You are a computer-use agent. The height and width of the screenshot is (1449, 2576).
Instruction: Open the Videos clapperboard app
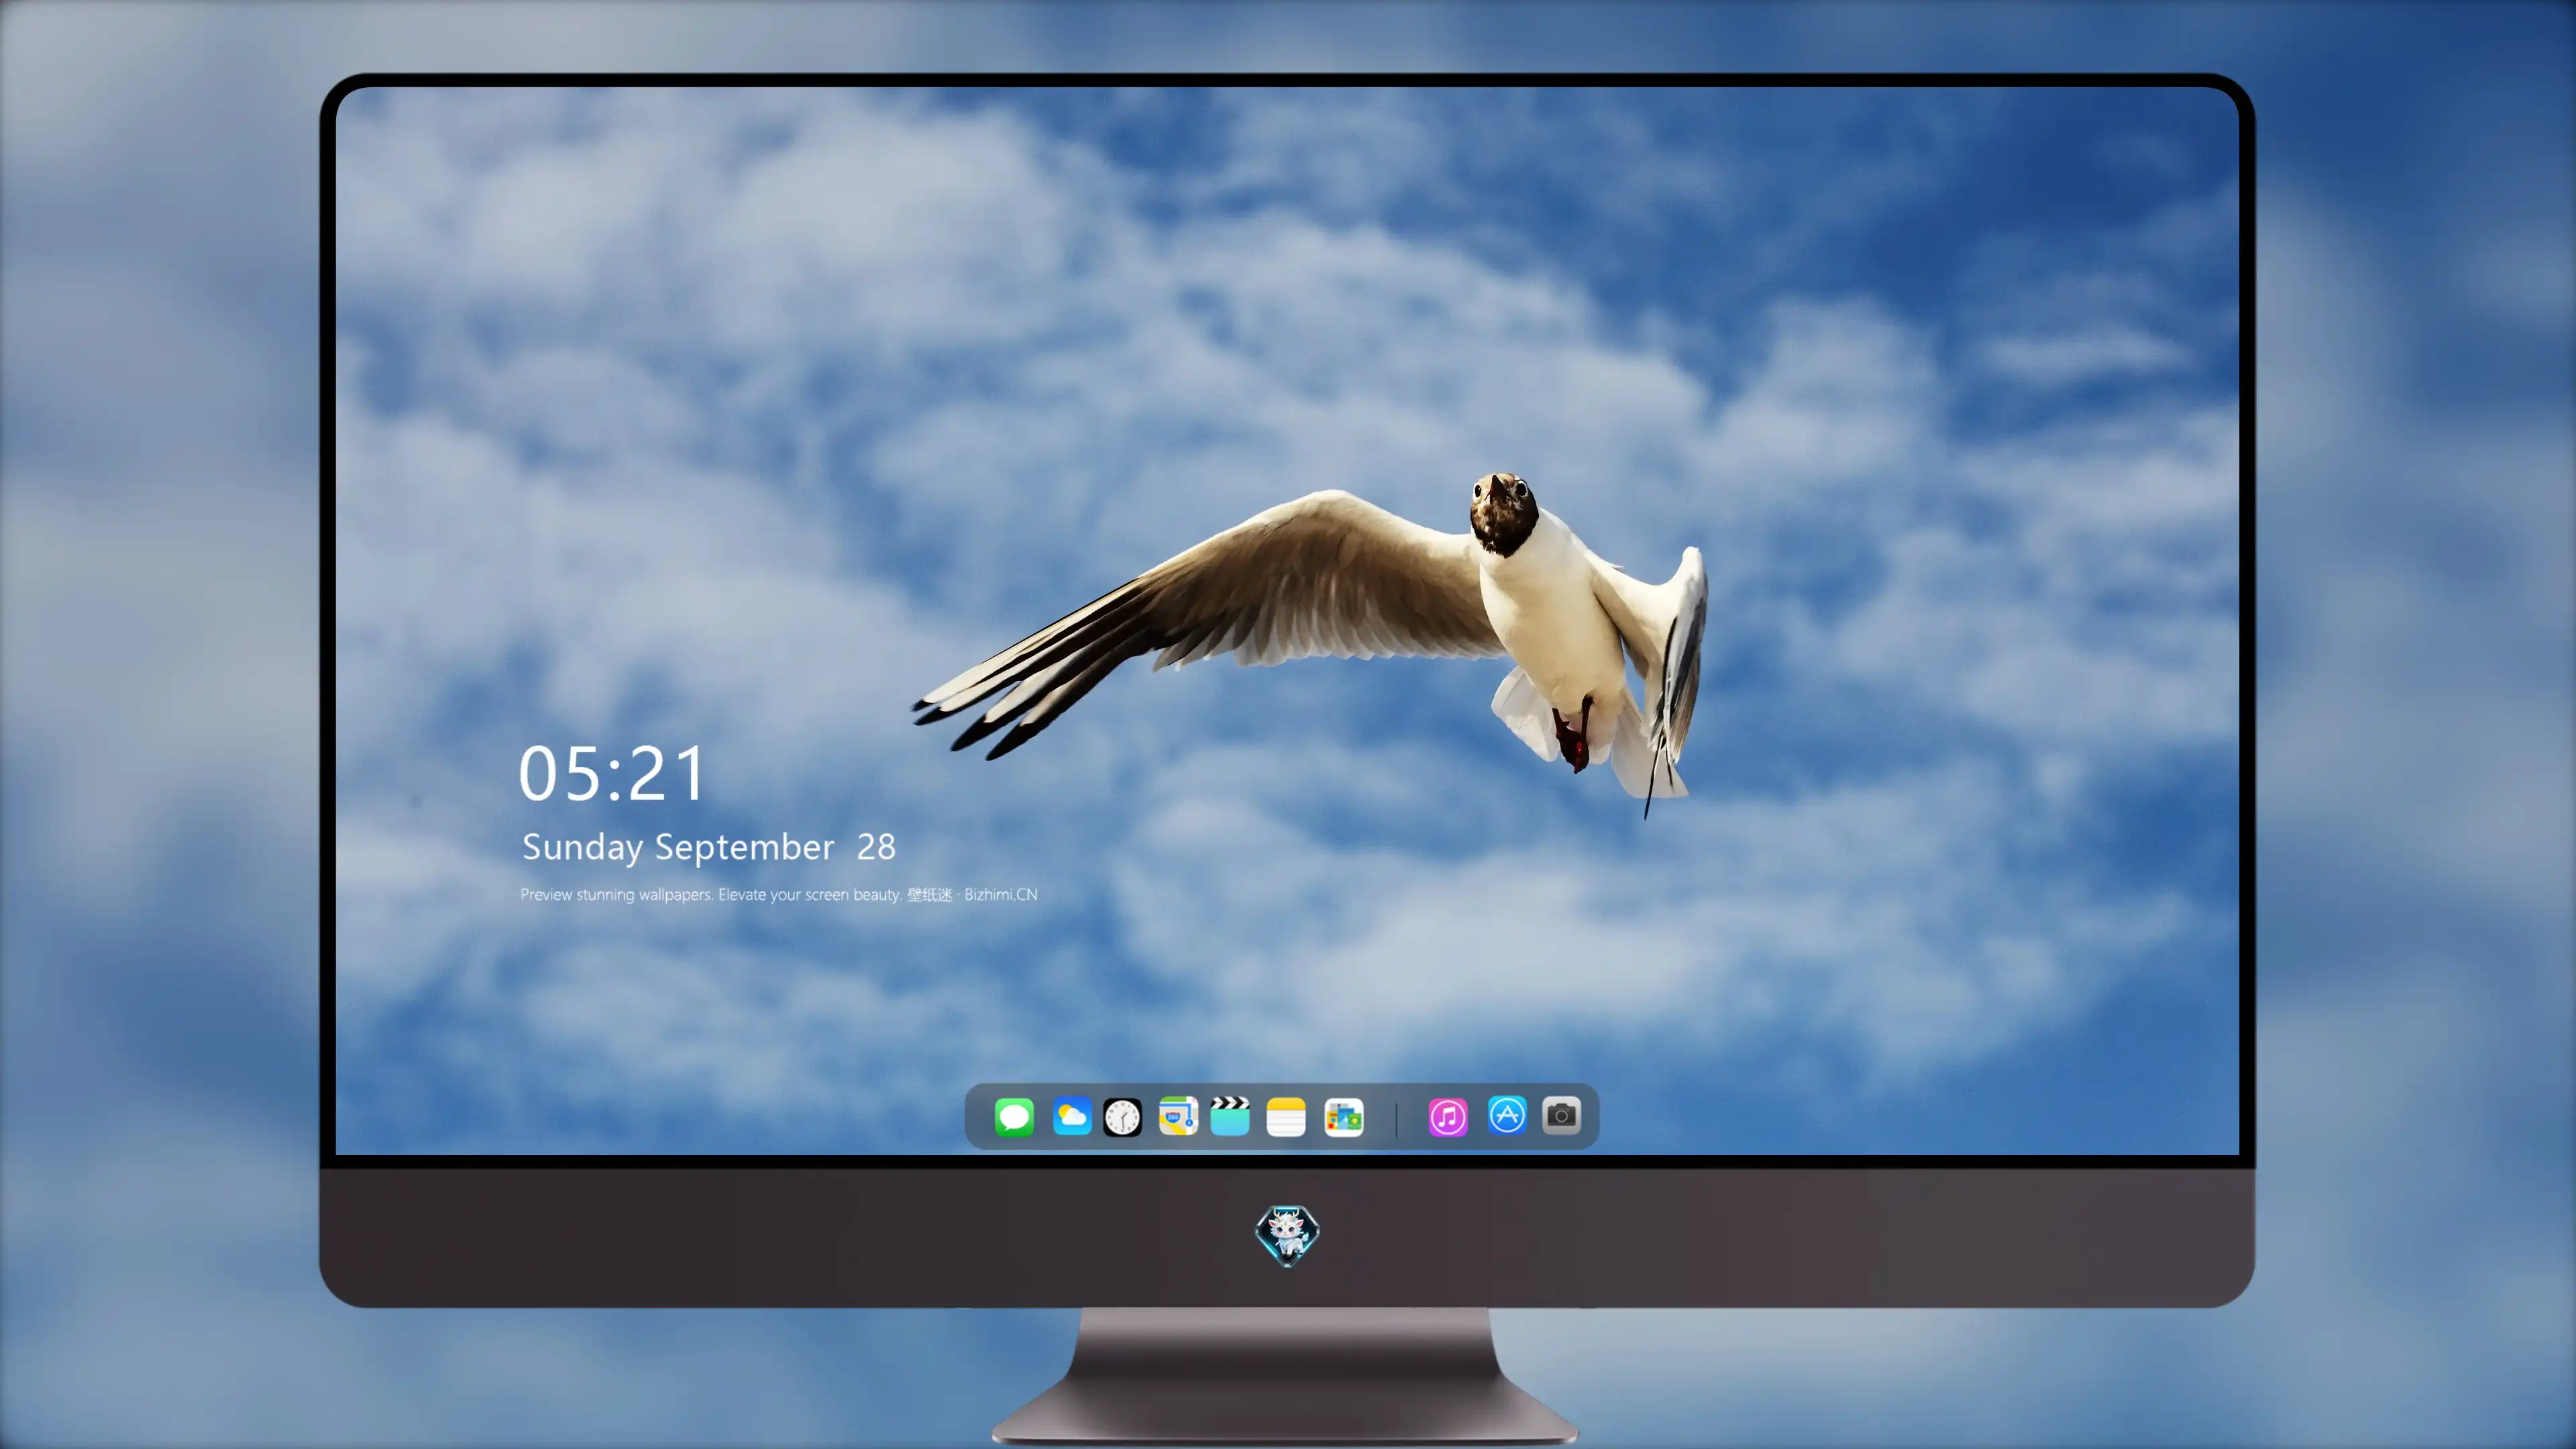click(x=1230, y=1117)
